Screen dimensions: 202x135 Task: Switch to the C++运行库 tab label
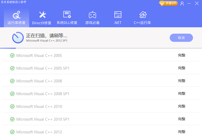(142, 23)
